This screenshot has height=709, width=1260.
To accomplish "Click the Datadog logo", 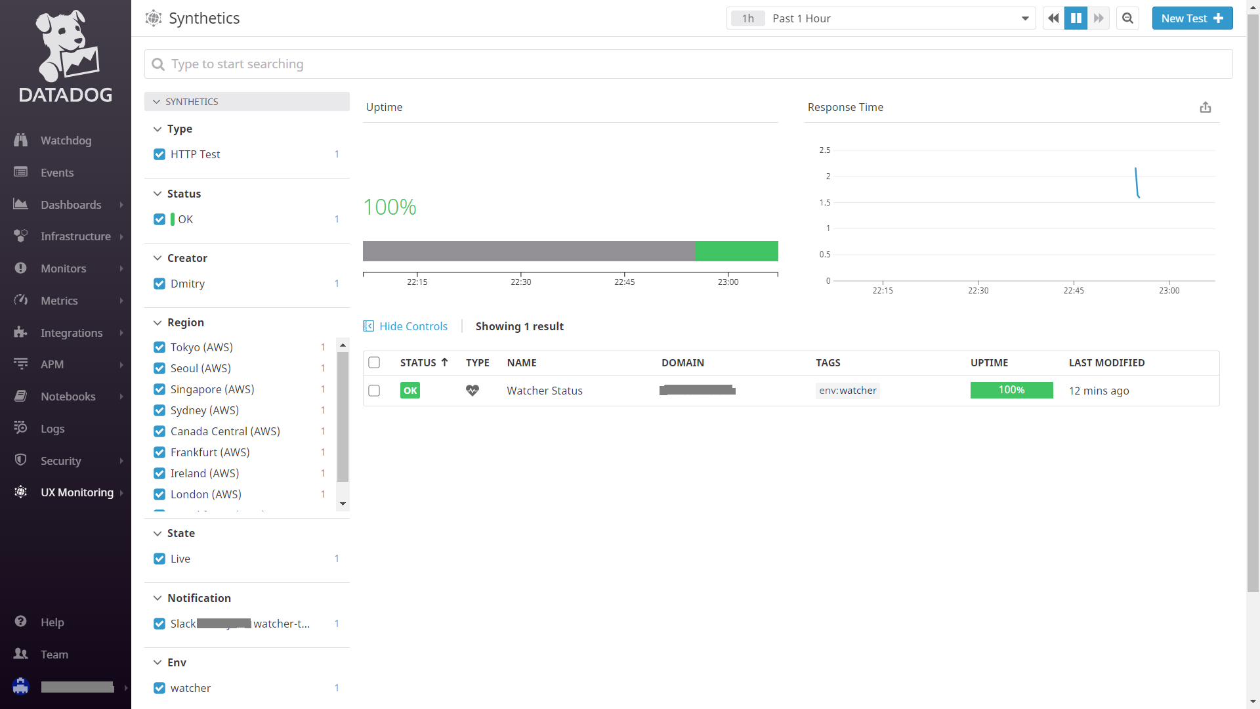I will 66,56.
